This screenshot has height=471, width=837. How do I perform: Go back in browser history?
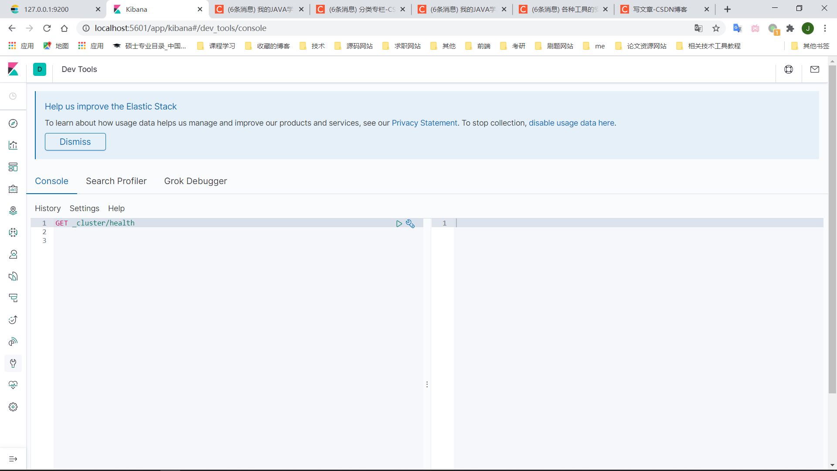click(12, 28)
